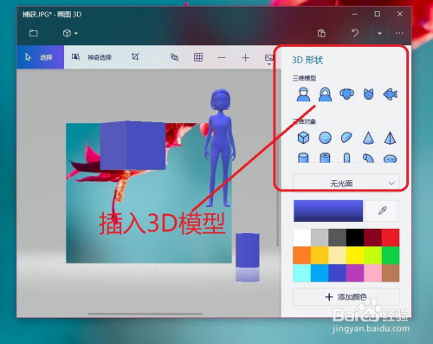Choose the brown color swatch
Image resolution: width=433 pixels, height=344 pixels.
(x=391, y=273)
